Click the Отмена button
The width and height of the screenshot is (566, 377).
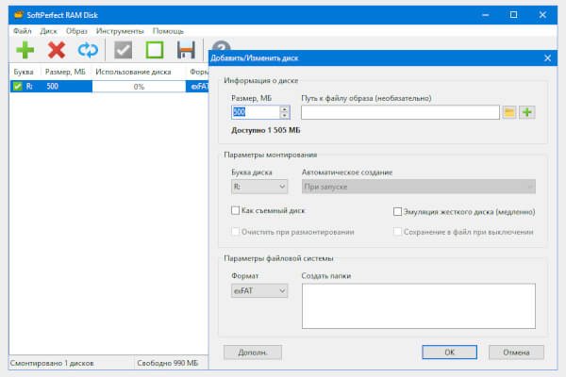[x=516, y=352]
